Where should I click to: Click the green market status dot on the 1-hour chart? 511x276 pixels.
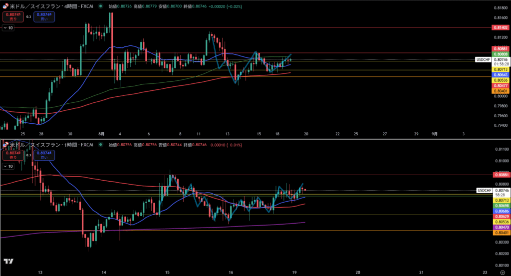pyautogui.click(x=100, y=145)
